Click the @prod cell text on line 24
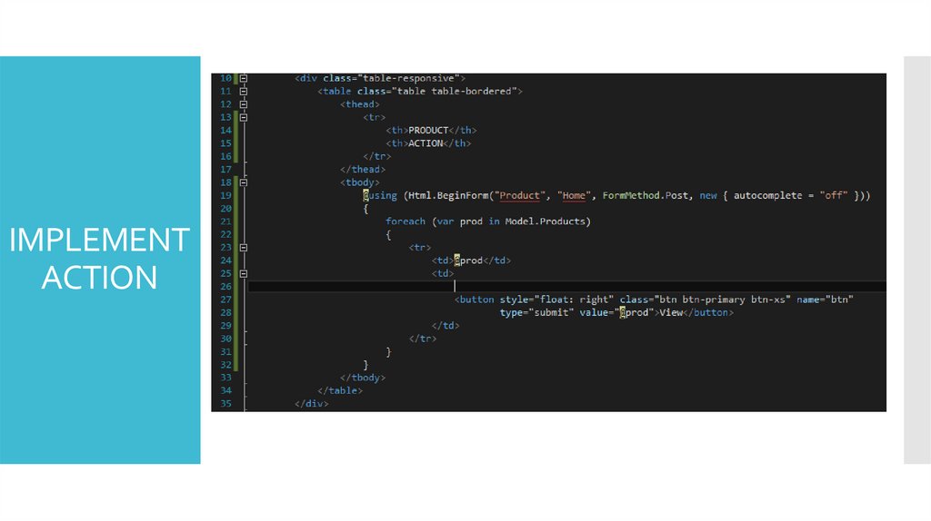Image resolution: width=931 pixels, height=521 pixels. pos(468,260)
